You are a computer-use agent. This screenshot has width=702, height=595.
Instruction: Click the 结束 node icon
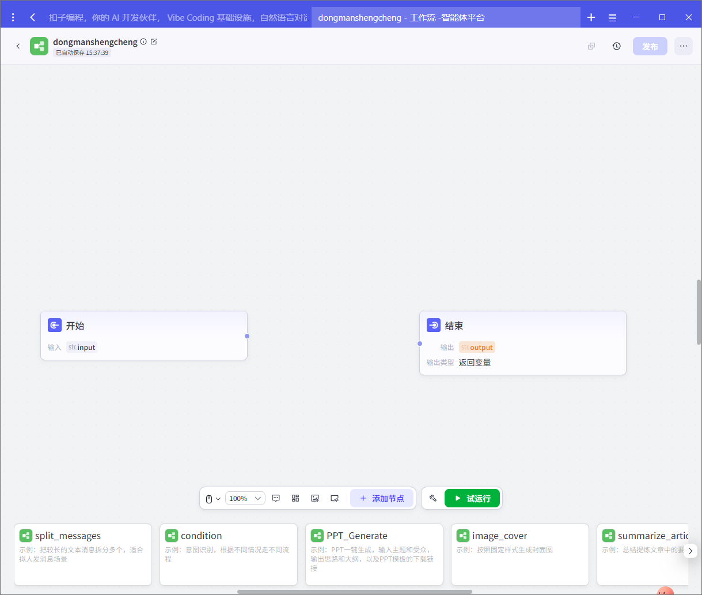(434, 326)
